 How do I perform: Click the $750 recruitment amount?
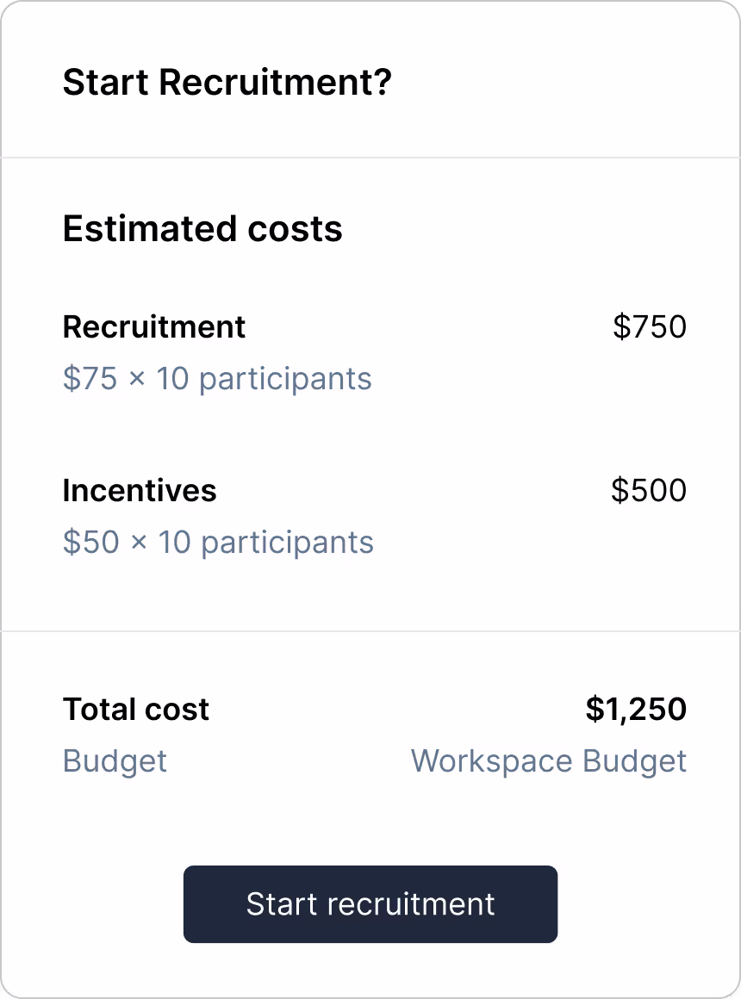[650, 327]
